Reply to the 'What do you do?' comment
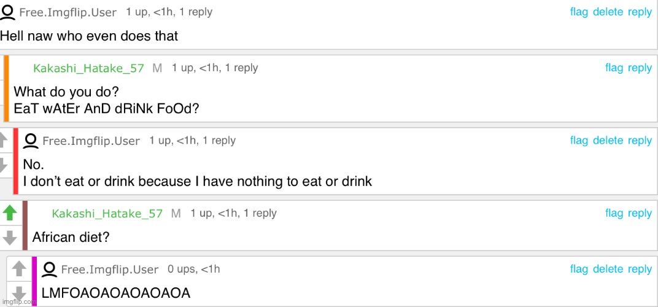Viewport: 658px width, 307px height. point(640,68)
